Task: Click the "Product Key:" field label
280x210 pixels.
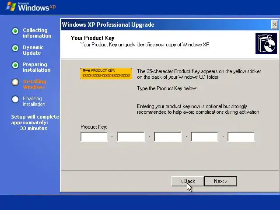Action: point(94,127)
